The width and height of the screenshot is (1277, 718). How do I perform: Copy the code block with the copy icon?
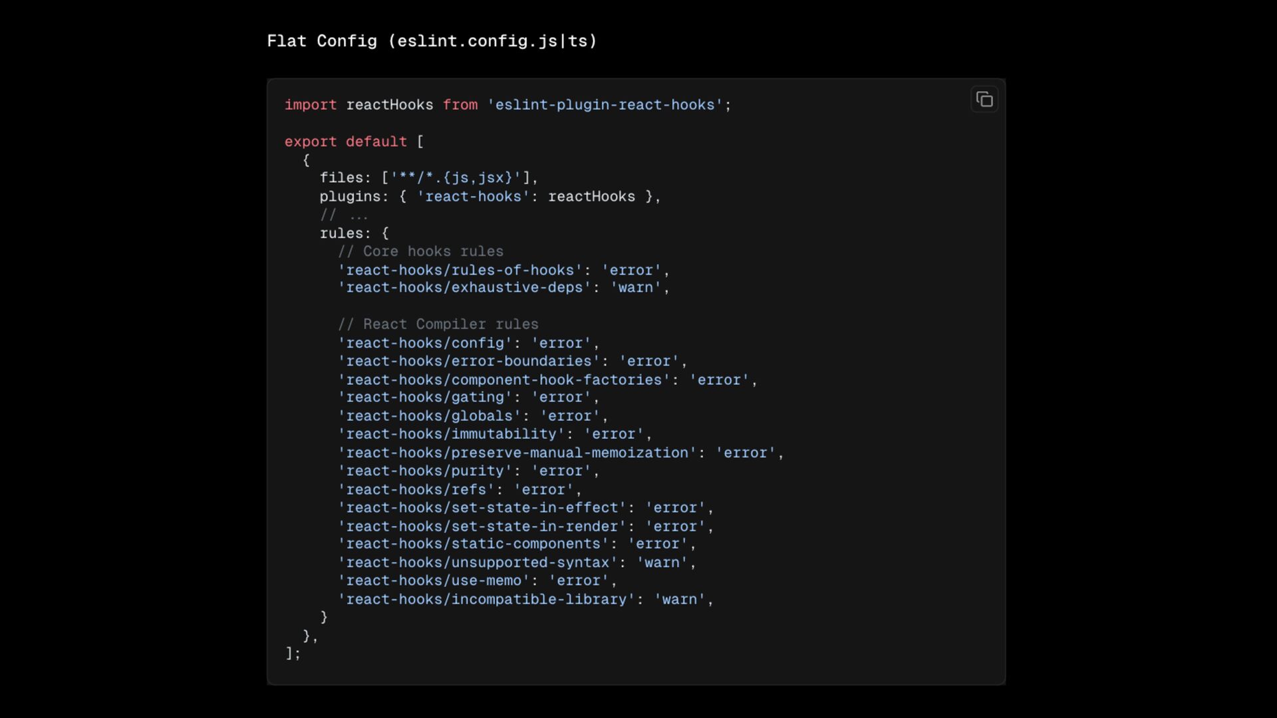pos(984,100)
